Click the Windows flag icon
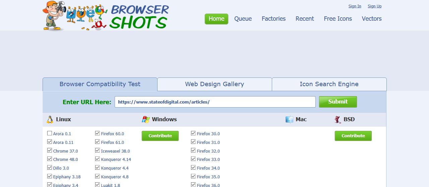429x187 pixels. (x=146, y=120)
